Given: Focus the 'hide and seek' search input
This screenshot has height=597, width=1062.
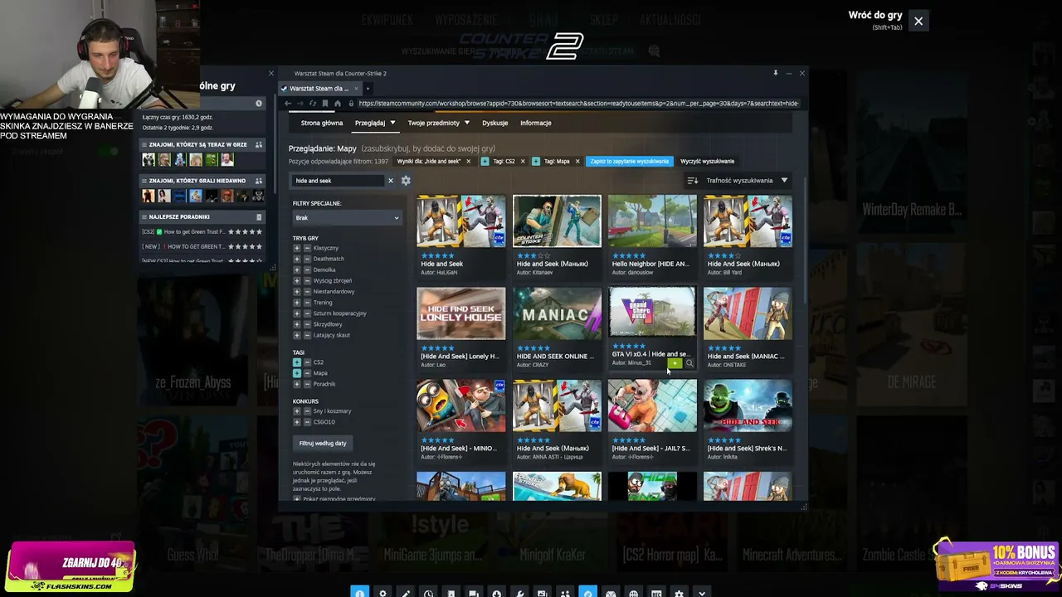Looking at the screenshot, I should (x=339, y=181).
